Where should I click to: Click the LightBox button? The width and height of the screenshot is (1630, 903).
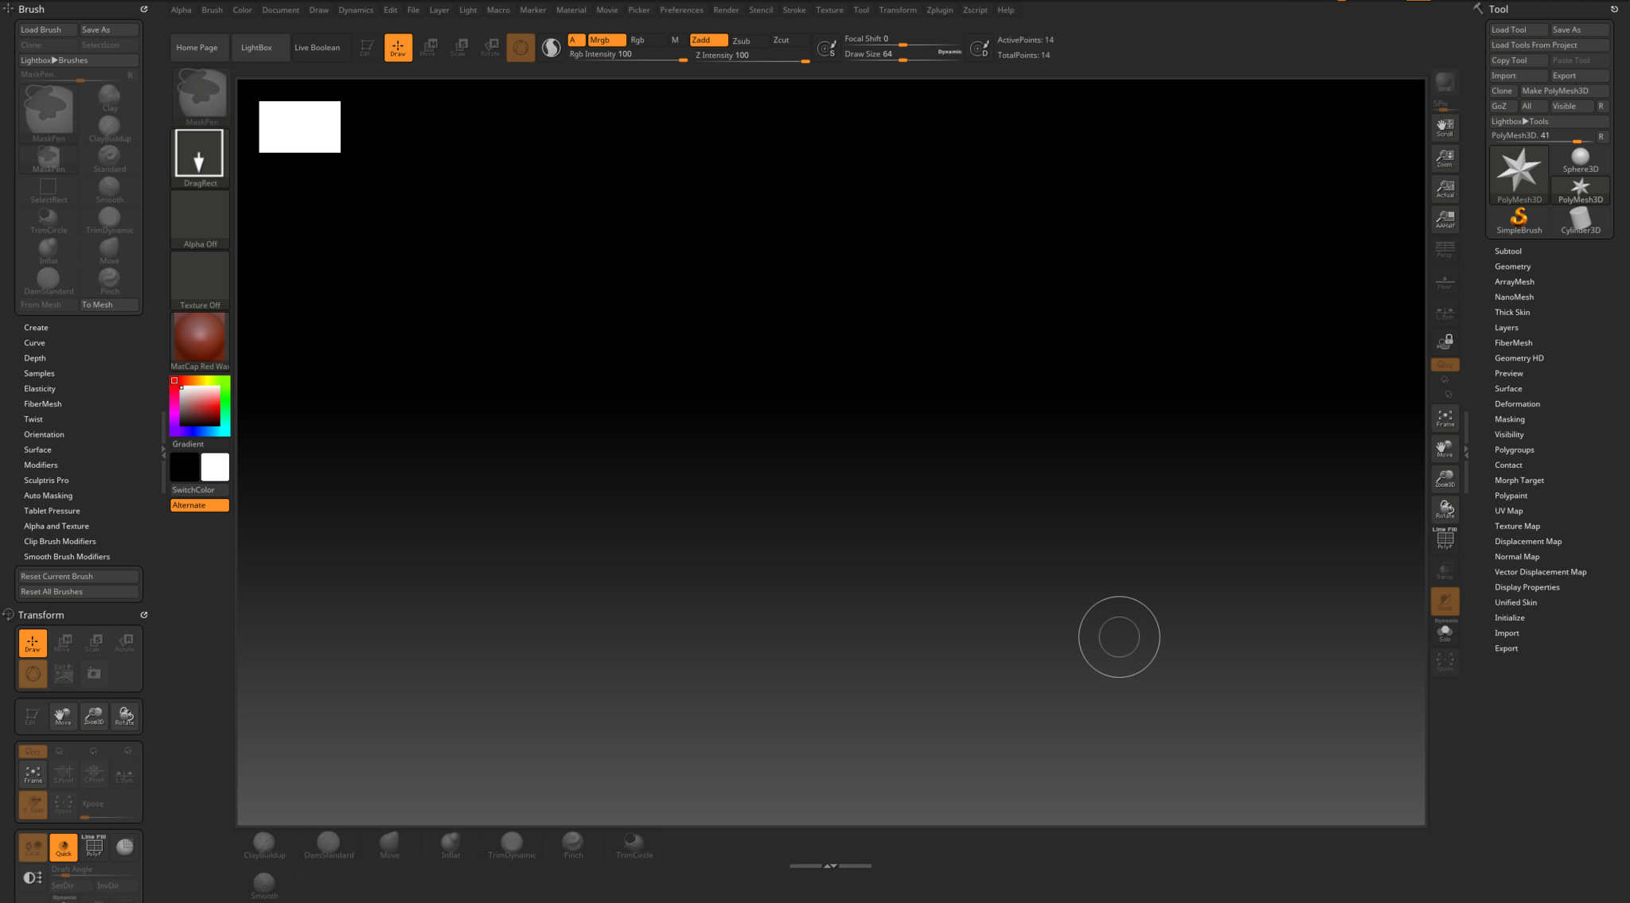(256, 48)
